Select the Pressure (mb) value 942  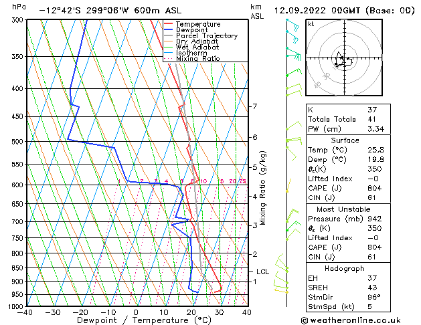(375, 219)
